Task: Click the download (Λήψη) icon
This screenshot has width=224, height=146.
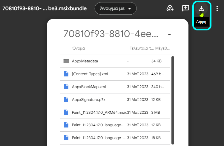Action: (201, 8)
